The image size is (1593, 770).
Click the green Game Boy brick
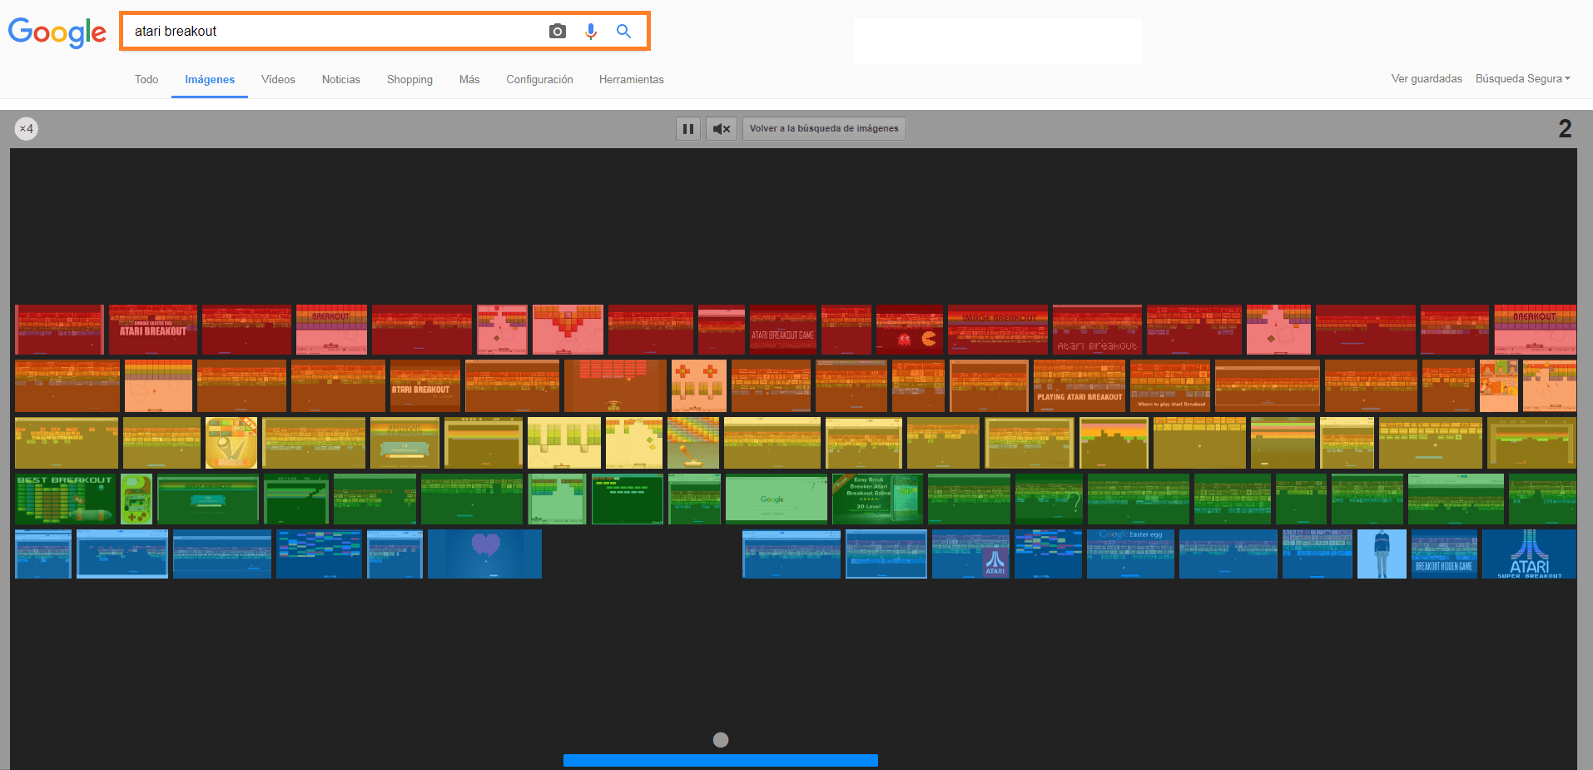136,499
